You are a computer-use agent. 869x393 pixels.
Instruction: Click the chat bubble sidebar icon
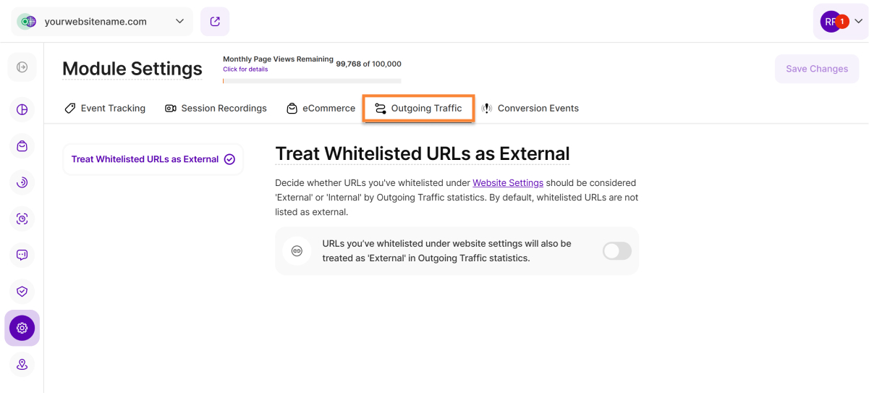22,255
